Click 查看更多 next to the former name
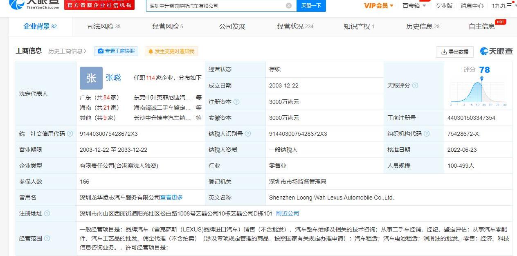Image resolution: width=517 pixels, height=256 pixels. coord(171,198)
